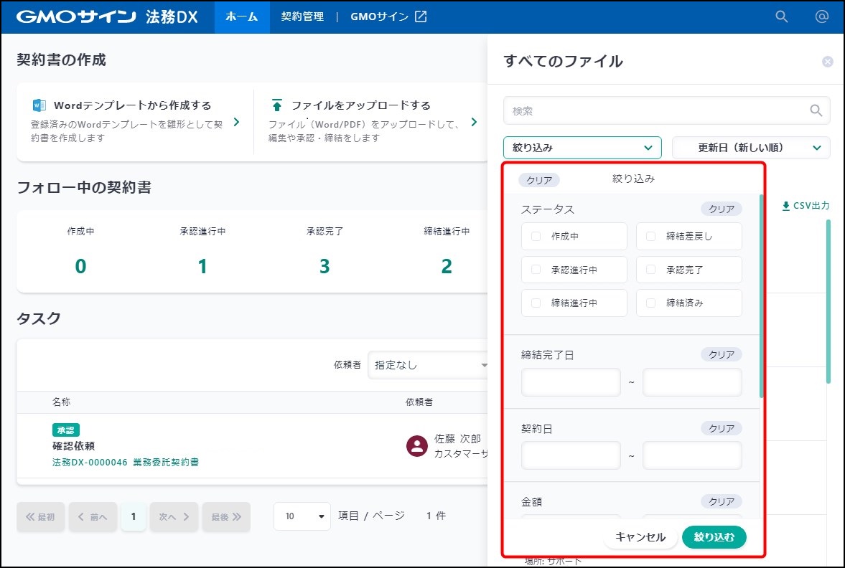This screenshot has width=845, height=568.
Task: Clear the ステータス filter
Action: [721, 209]
